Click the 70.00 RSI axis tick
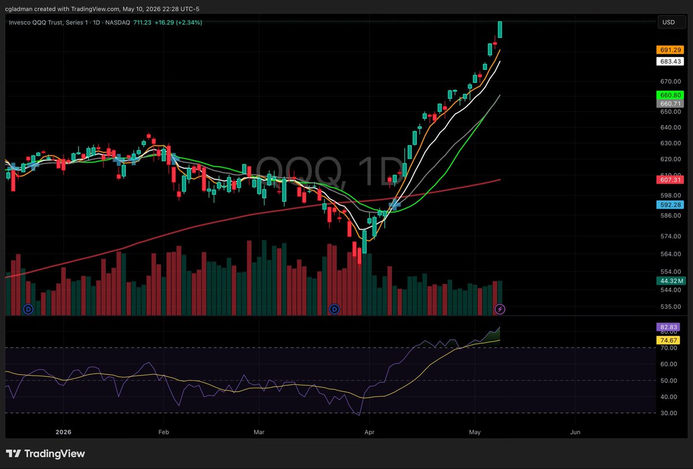The height and width of the screenshot is (469, 693). [x=669, y=348]
